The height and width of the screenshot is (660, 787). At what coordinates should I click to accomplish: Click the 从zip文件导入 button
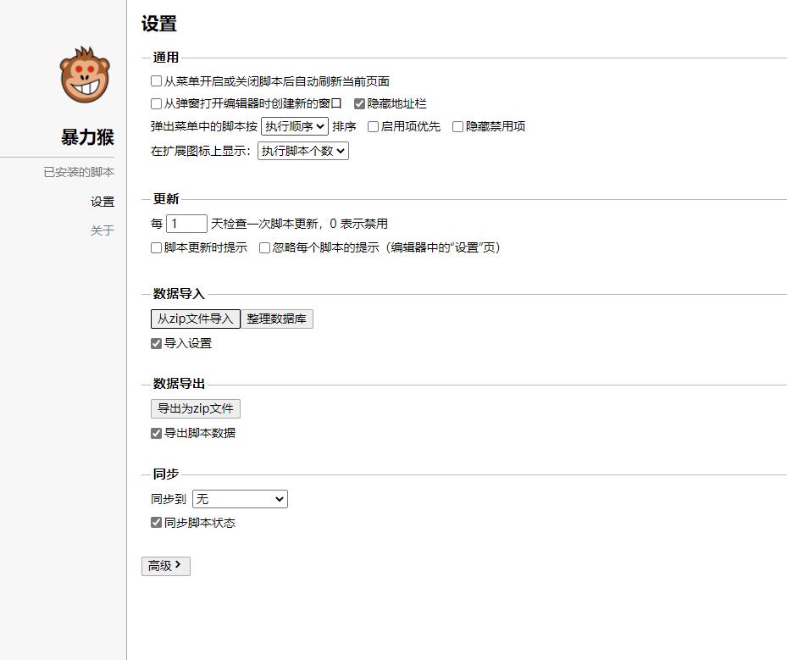coord(195,319)
